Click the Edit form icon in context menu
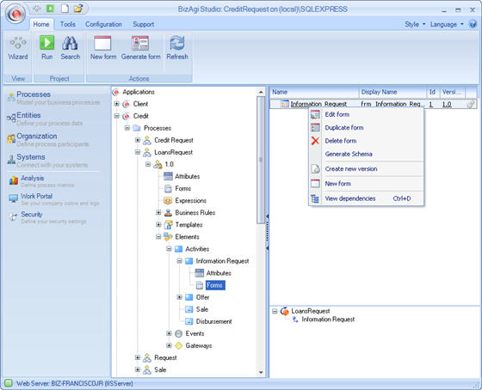Image resolution: width=482 pixels, height=390 pixels. (315, 114)
